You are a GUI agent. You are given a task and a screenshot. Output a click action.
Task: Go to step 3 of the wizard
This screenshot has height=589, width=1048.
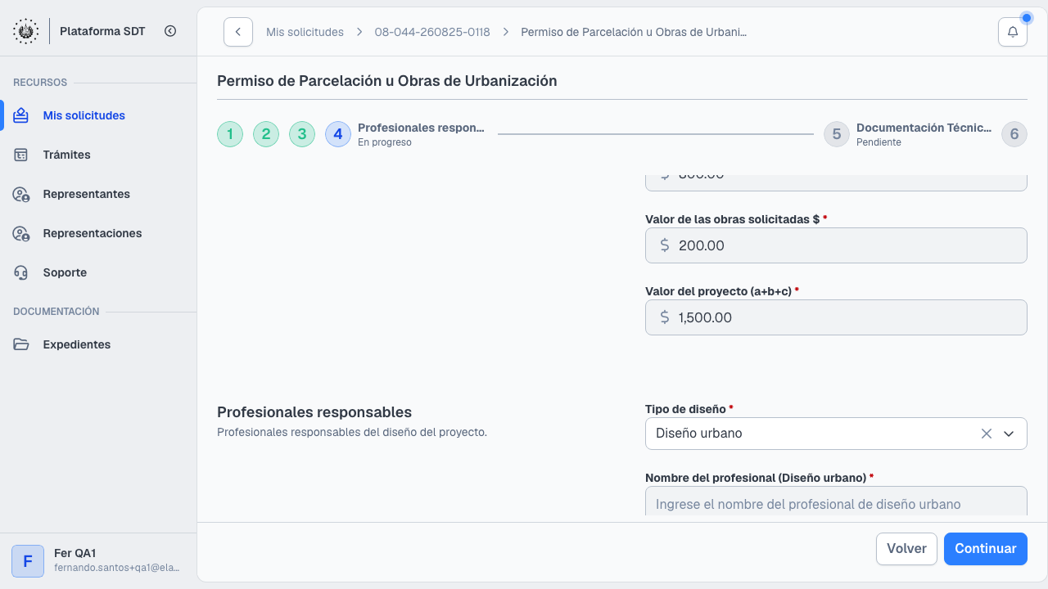click(302, 134)
